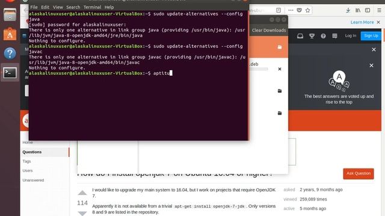This screenshot has height=216, width=385.
Task: Open the terminal Help menu
Action: [x=109, y=7]
